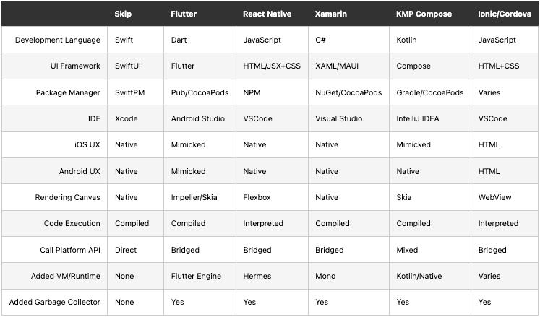This screenshot has width=540, height=317.
Task: Click the Xamarin column header
Action: tap(332, 14)
